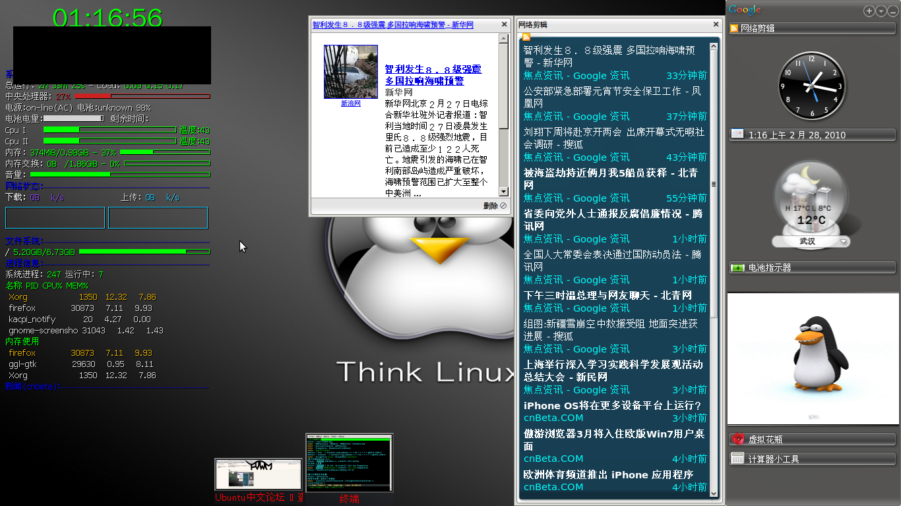Click the down arrow of article popup scrollbar

coord(504,192)
